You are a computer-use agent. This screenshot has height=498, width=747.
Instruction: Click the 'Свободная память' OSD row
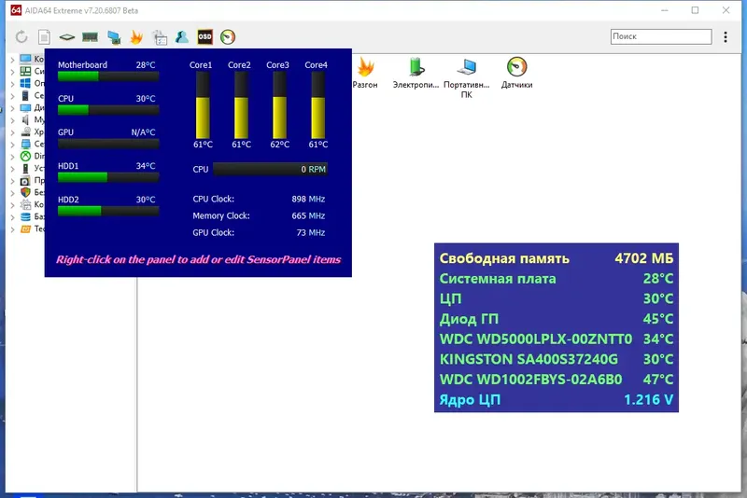coord(557,258)
